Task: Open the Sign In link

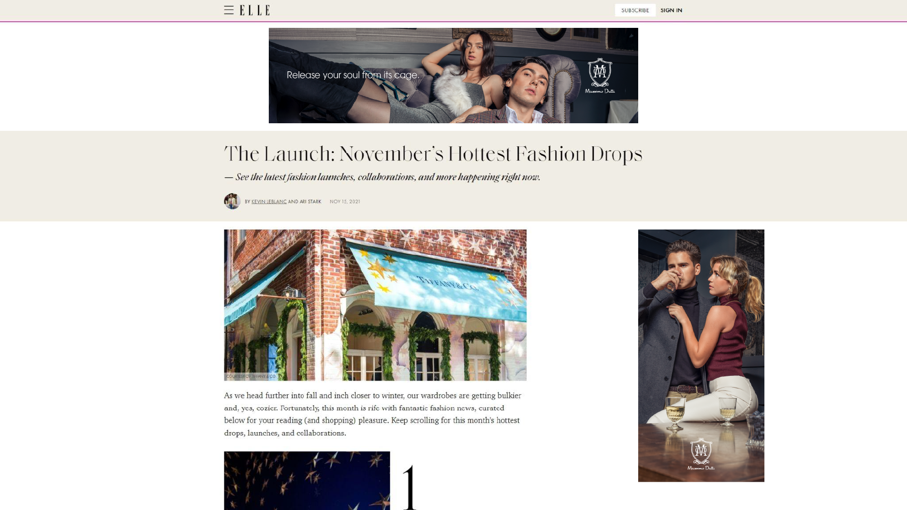Action: click(x=671, y=10)
